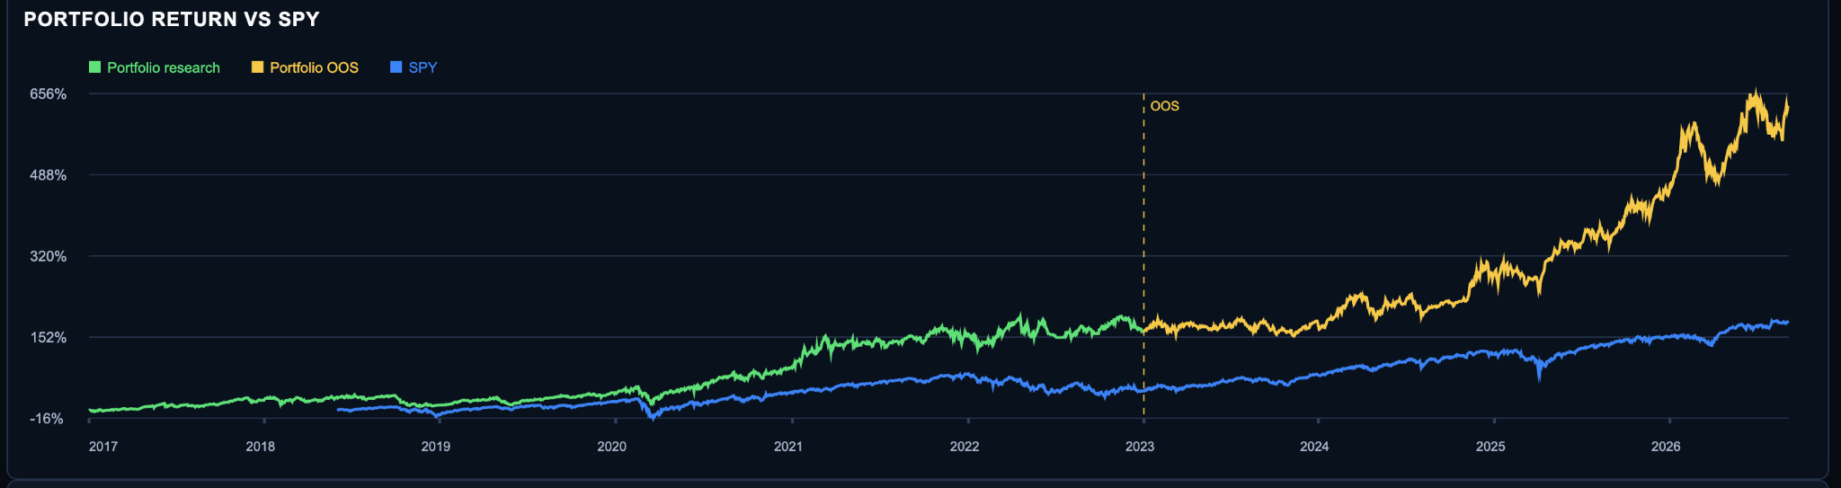The height and width of the screenshot is (488, 1841).
Task: Toggle the SPY legend entry
Action: click(414, 67)
